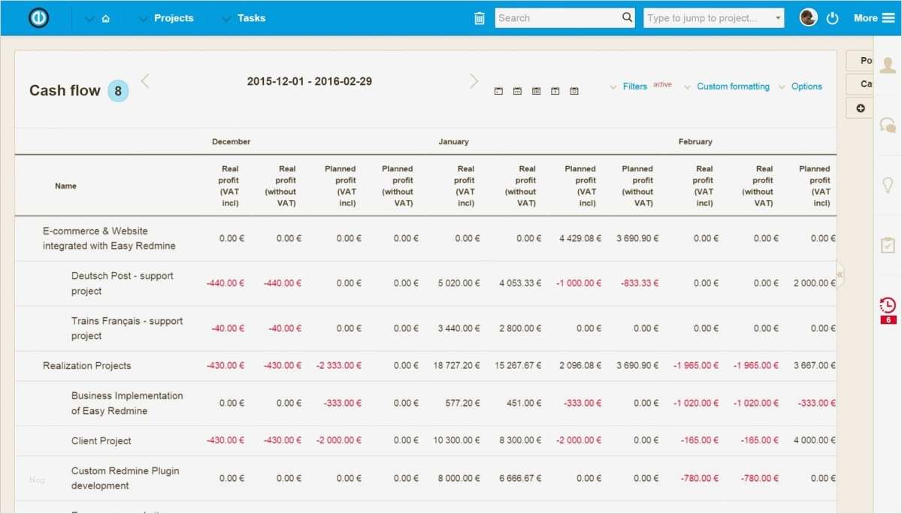Select the 3 440.00 € cell
The image size is (902, 514).
459,328
